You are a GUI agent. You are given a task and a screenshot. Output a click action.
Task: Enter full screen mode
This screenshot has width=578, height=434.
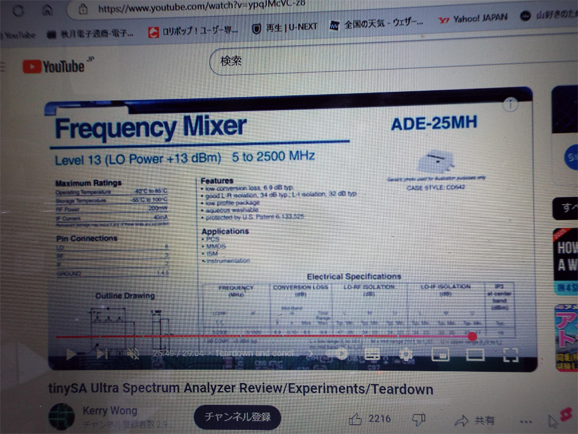pyautogui.click(x=510, y=354)
